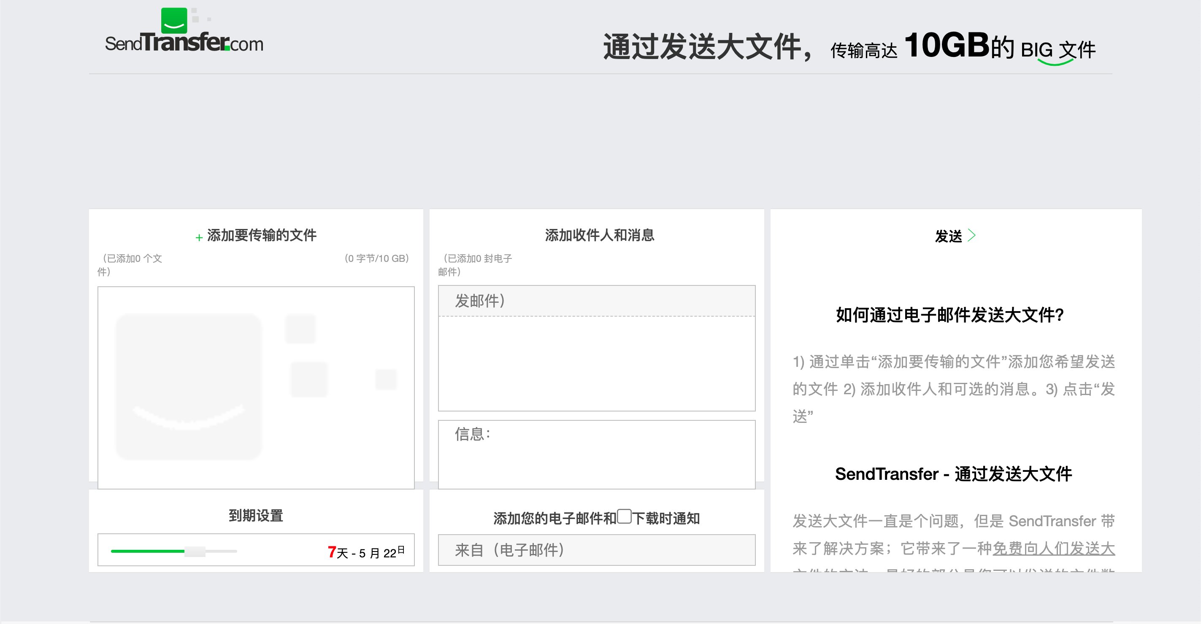Enable the download notification checkbox
Viewport: 1201px width, 624px height.
[624, 516]
